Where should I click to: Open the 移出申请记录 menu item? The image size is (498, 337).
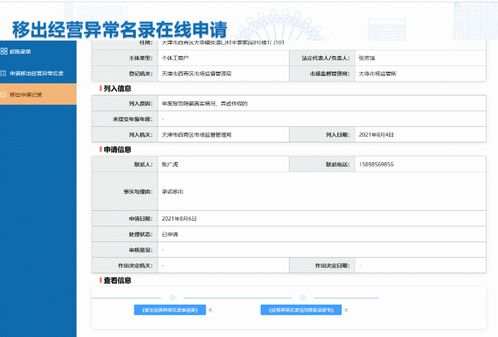[25, 94]
